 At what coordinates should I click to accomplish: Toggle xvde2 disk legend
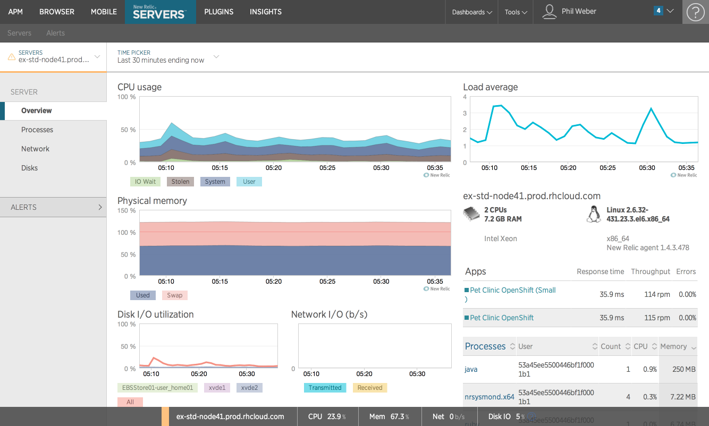(249, 388)
